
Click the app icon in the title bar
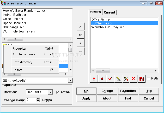[3, 3]
